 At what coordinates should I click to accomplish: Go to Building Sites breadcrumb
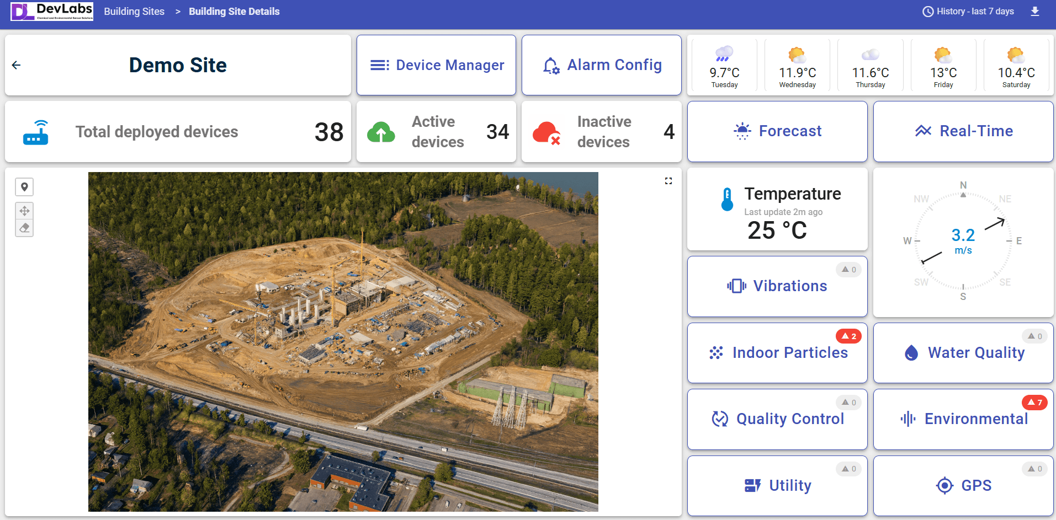(134, 12)
